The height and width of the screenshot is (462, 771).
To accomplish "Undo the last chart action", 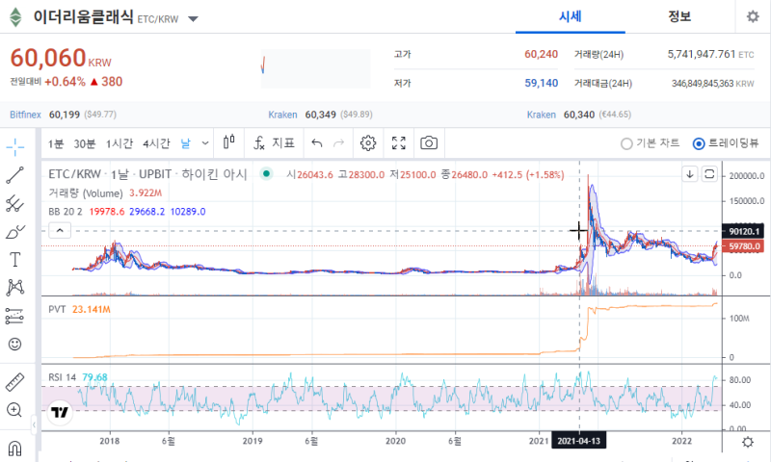I will (x=317, y=143).
